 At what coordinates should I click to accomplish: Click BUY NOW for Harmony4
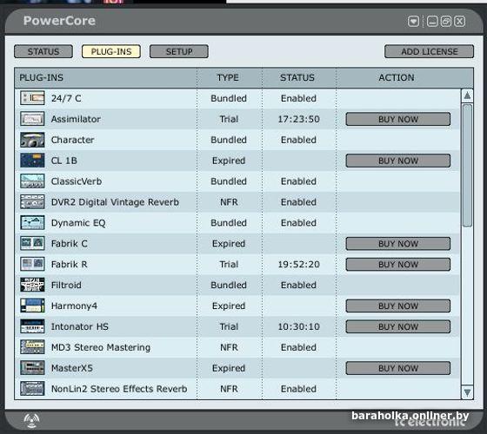click(398, 306)
